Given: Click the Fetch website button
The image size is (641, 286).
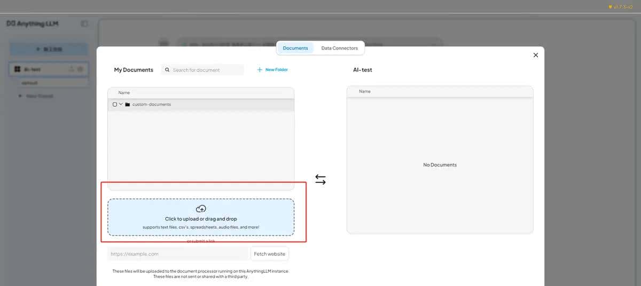Looking at the screenshot, I should click(270, 254).
